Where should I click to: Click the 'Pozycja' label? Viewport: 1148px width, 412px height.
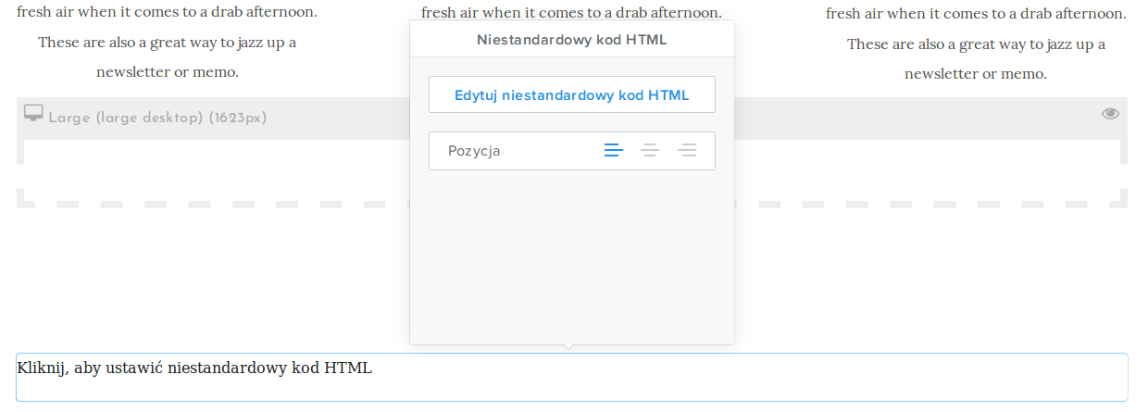[474, 151]
